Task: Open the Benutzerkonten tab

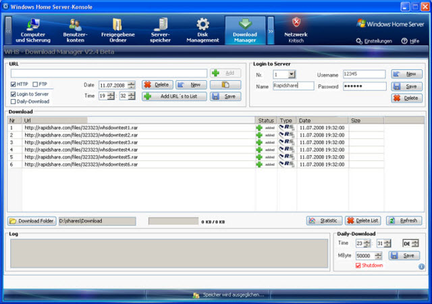Action: (75, 30)
